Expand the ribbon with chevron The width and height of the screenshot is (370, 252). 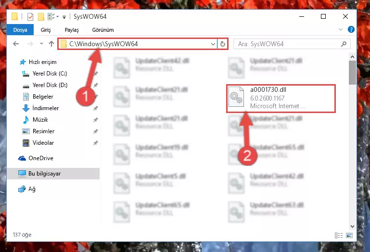click(341, 29)
